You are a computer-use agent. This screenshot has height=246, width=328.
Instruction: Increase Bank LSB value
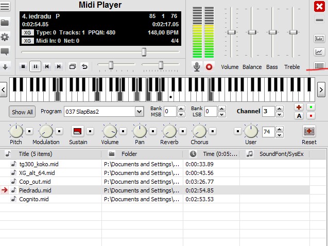point(222,109)
